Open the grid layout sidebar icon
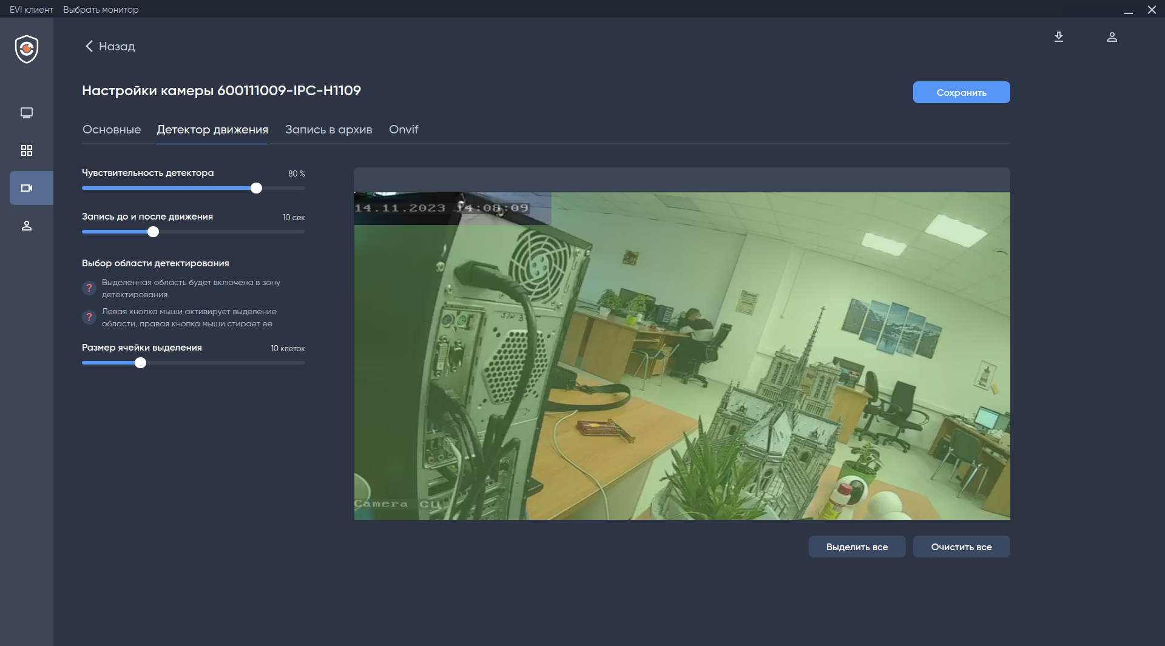This screenshot has width=1165, height=646. (27, 150)
